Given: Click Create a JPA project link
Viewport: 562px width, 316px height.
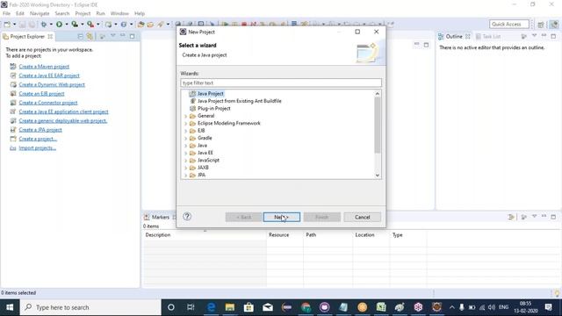Looking at the screenshot, I should point(40,130).
